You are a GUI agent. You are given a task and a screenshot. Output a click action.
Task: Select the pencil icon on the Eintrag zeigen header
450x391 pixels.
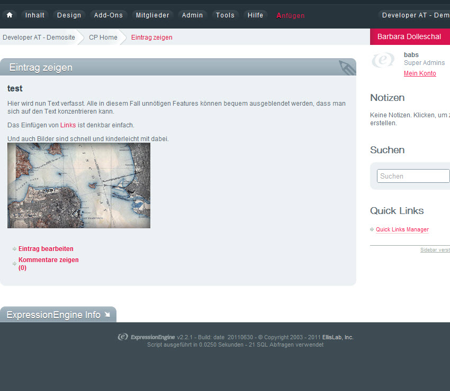(x=347, y=67)
